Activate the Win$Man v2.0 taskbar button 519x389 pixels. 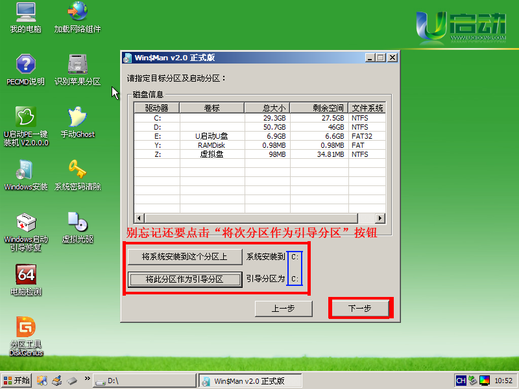[x=250, y=381]
